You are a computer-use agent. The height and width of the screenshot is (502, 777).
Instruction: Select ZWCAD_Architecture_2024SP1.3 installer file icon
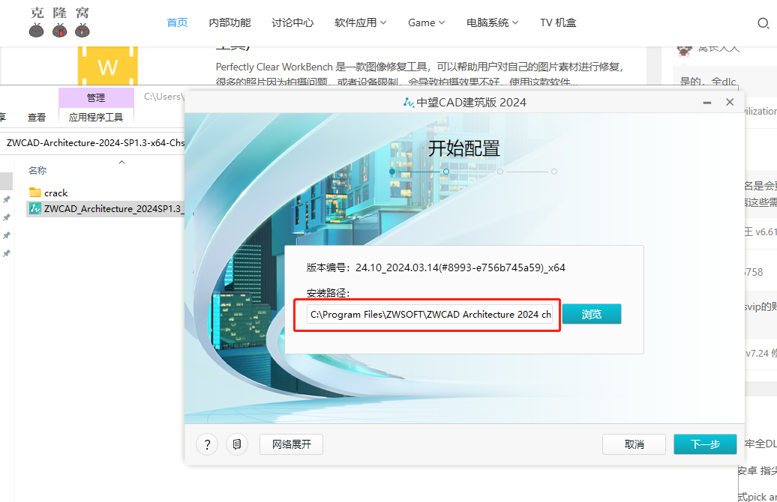pos(34,208)
